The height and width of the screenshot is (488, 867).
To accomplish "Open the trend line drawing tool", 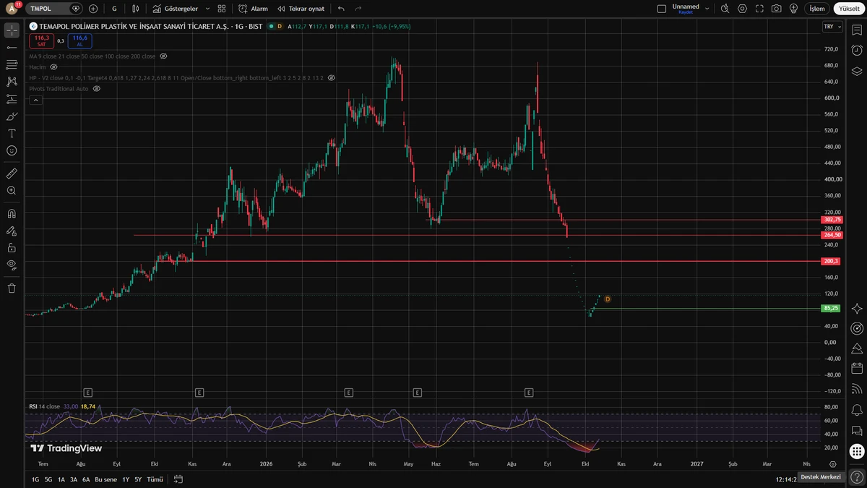I will [x=12, y=48].
